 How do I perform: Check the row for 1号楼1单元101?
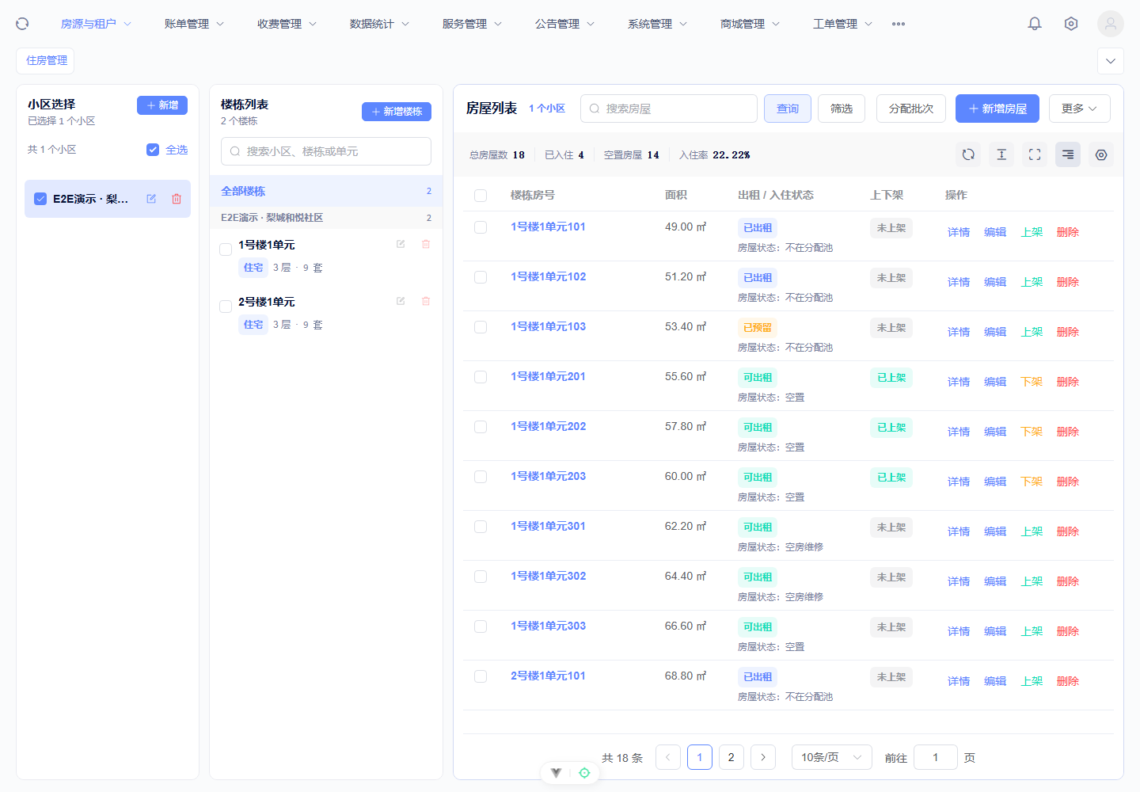tap(481, 227)
